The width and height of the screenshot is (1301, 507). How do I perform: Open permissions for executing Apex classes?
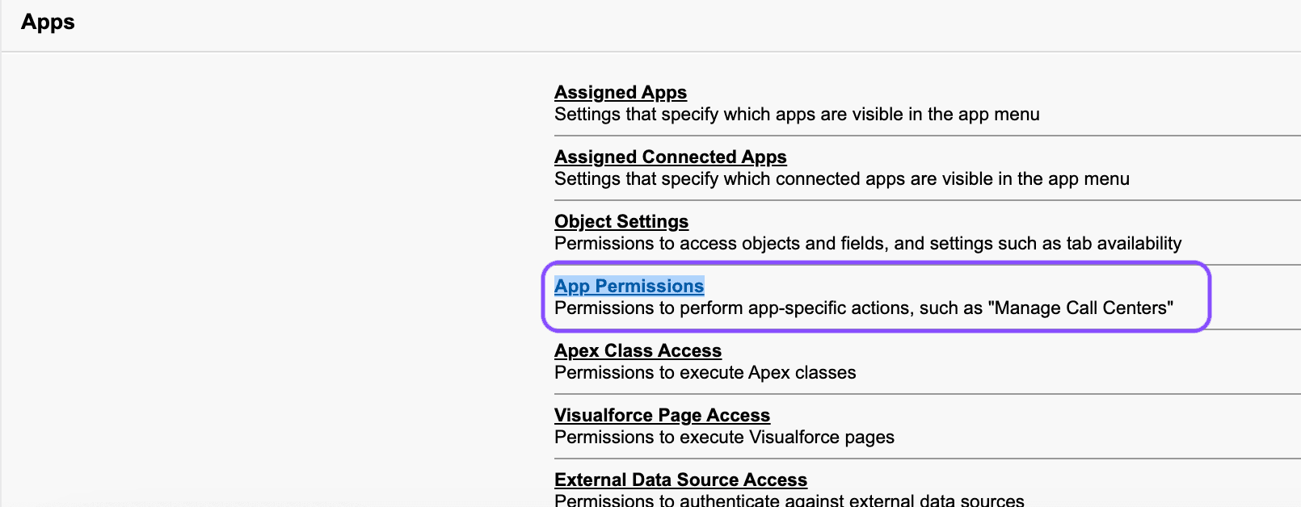(x=638, y=350)
